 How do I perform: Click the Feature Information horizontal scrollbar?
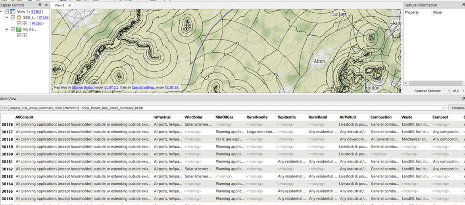coord(434,83)
